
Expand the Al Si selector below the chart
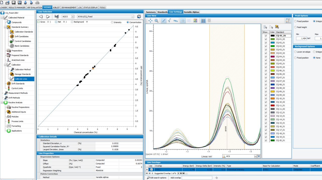(256, 156)
